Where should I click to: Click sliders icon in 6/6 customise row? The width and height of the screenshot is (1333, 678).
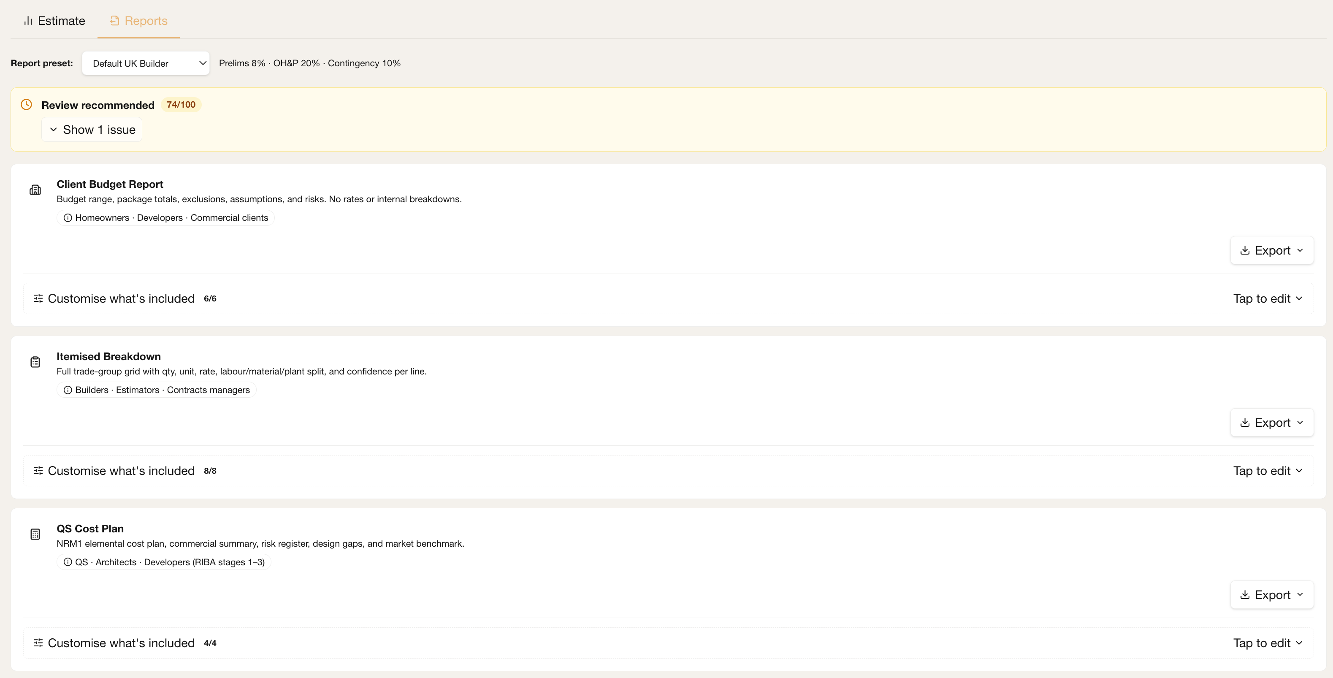pos(38,298)
